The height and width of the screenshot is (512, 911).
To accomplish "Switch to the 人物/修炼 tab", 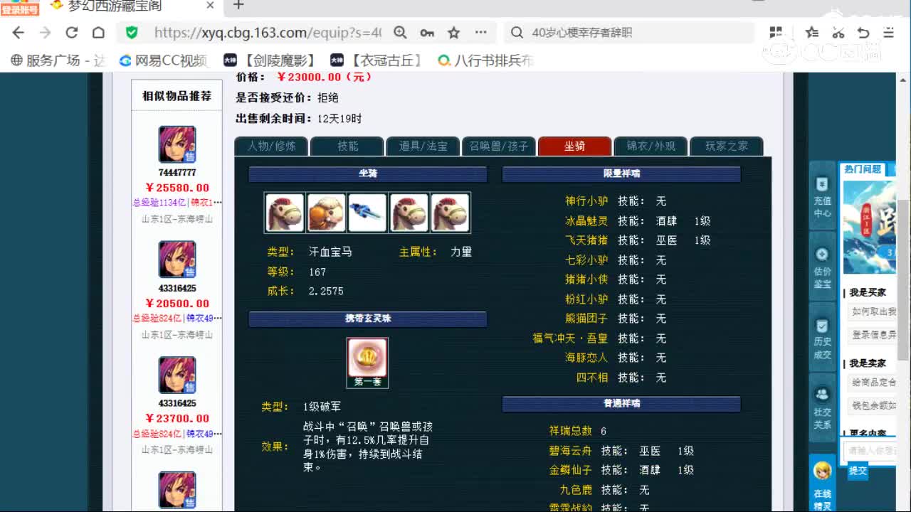I will click(x=271, y=146).
